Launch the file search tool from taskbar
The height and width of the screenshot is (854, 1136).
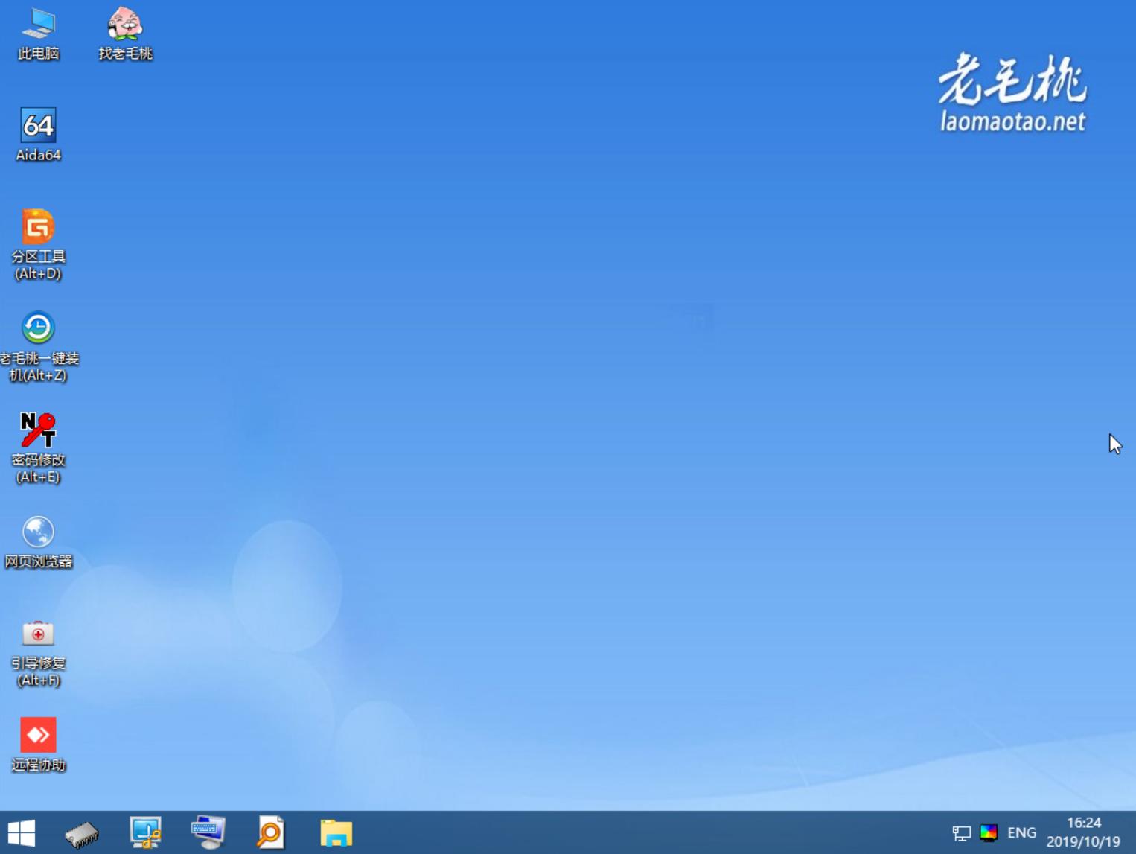(x=271, y=832)
